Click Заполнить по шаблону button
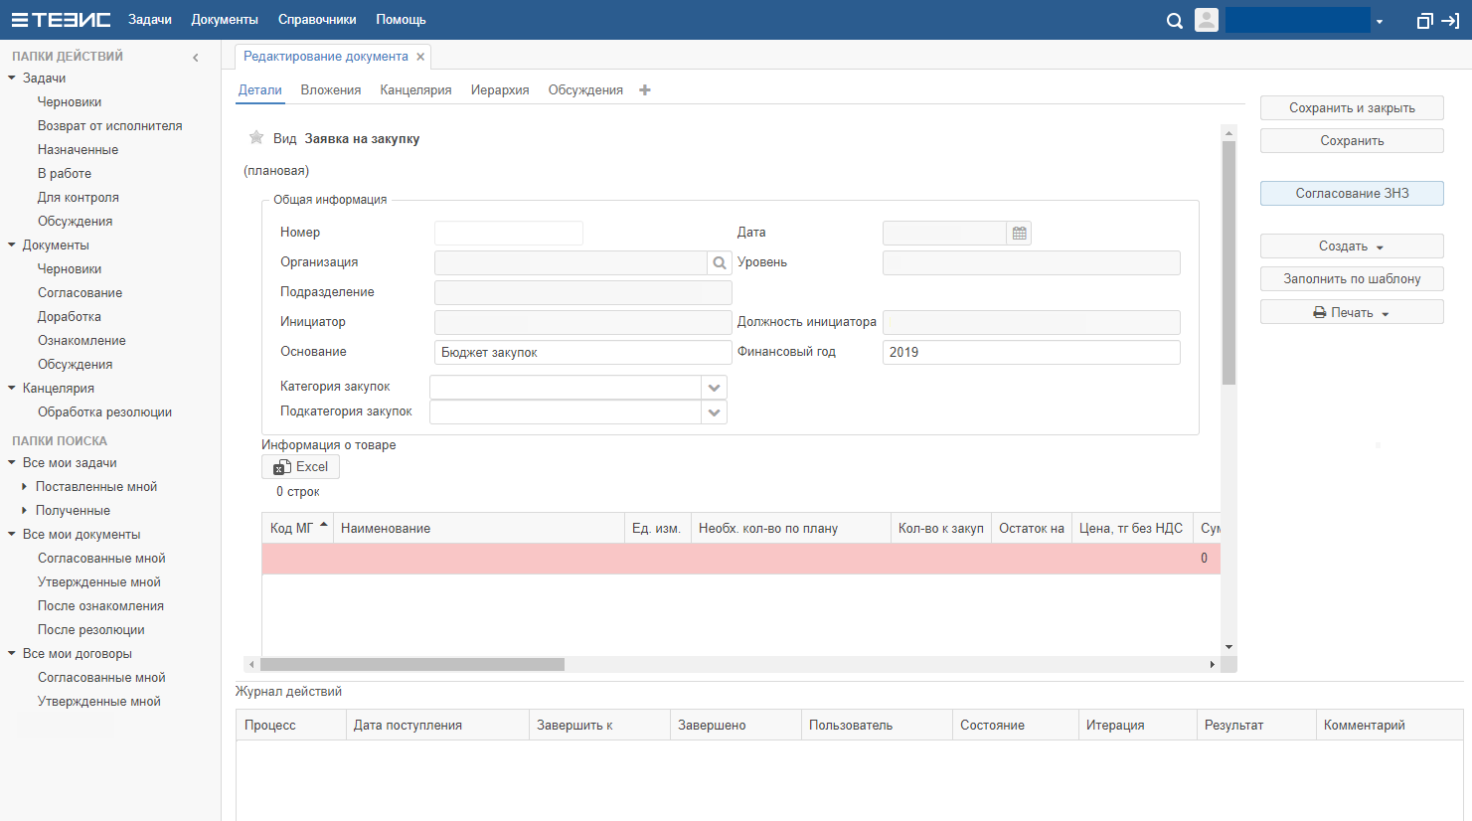1472x821 pixels. [x=1352, y=279]
